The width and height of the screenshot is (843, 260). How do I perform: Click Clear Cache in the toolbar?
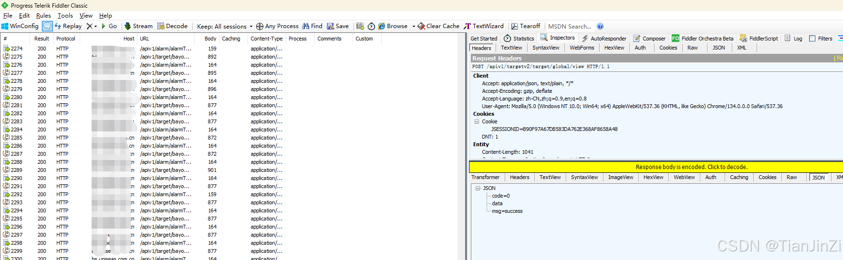point(438,26)
